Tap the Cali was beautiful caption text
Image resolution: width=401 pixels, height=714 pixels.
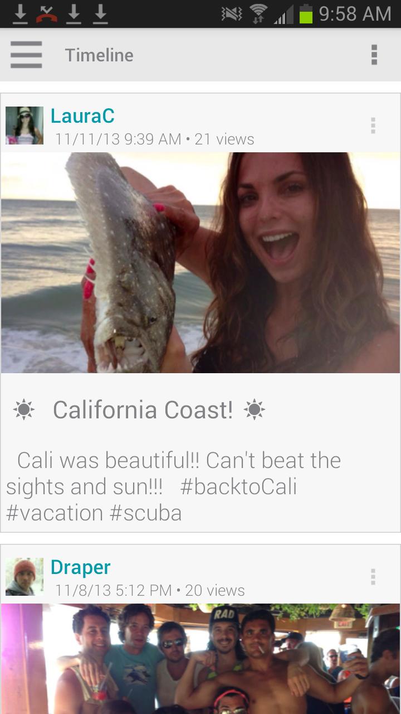point(174,486)
